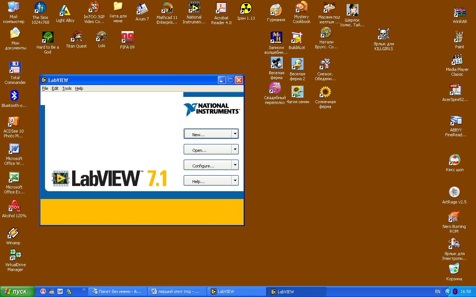Click the Configure... button
Screen dimensions: 476x297
(208, 165)
